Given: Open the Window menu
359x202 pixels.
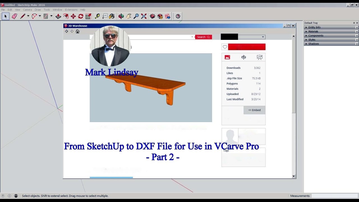Looking at the screenshot, I should 57,10.
